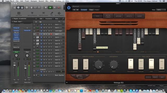This screenshot has height=93, width=167.
Task: Switch to the Main tab of Vintage B3
Action: coord(97,16)
